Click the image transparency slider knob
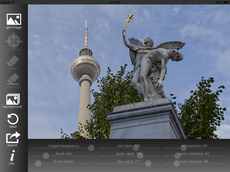 [x=91, y=148]
